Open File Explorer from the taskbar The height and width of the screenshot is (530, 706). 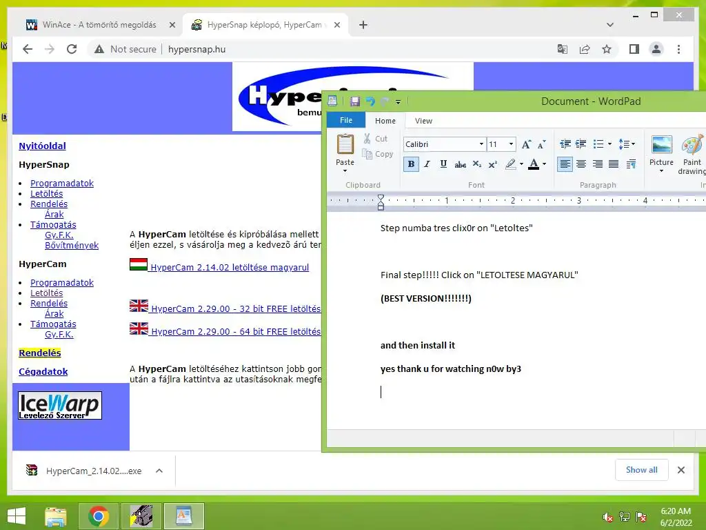56,516
